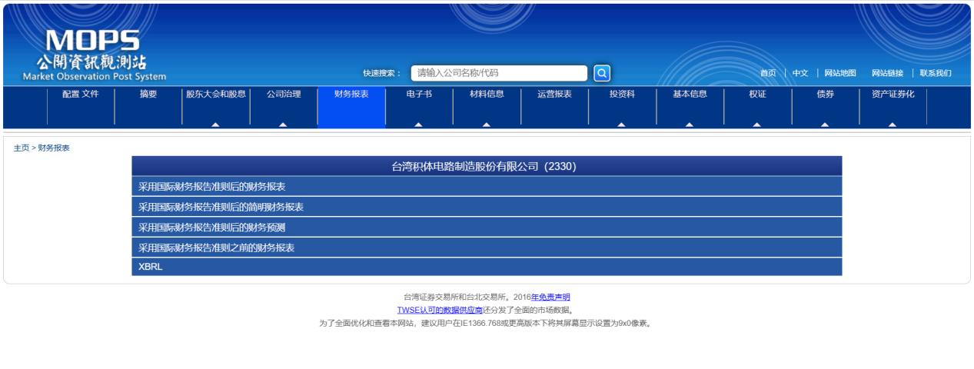The image size is (974, 369).
Task: Open the TWSE认可的数据供应商 link
Action: pos(440,310)
